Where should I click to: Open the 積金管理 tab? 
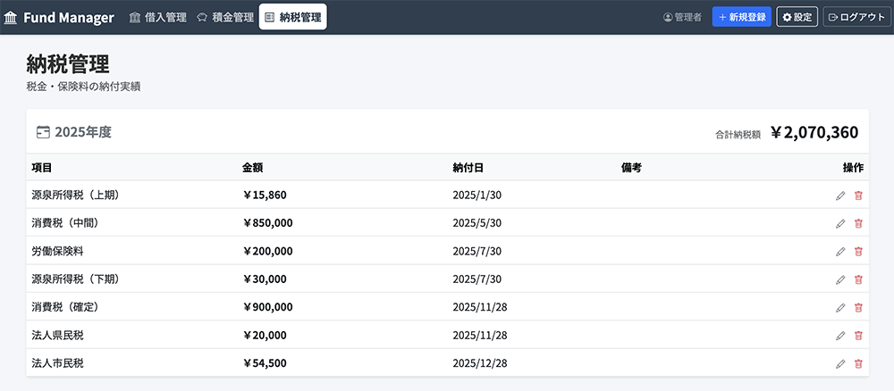pos(224,17)
